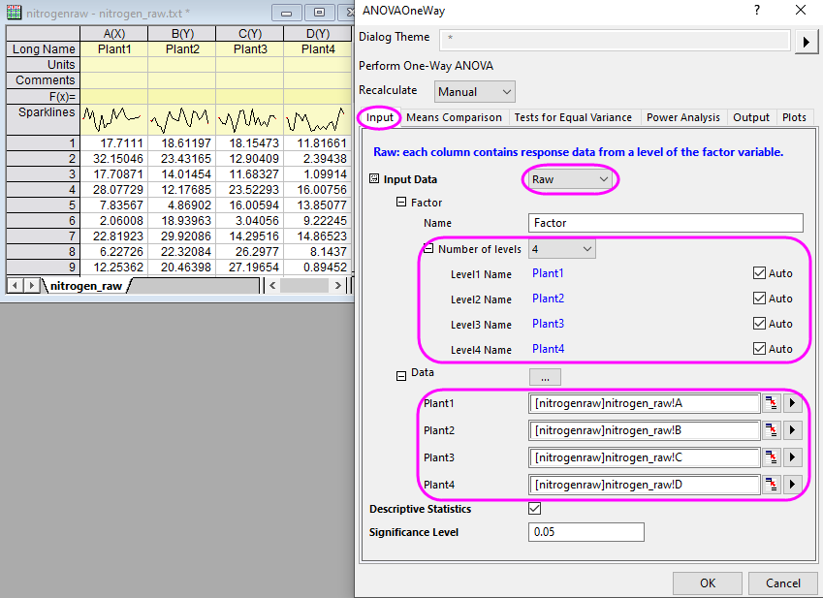Open the flyout menu for Plant4 input
Viewport: 823px width, 598px height.
point(792,485)
